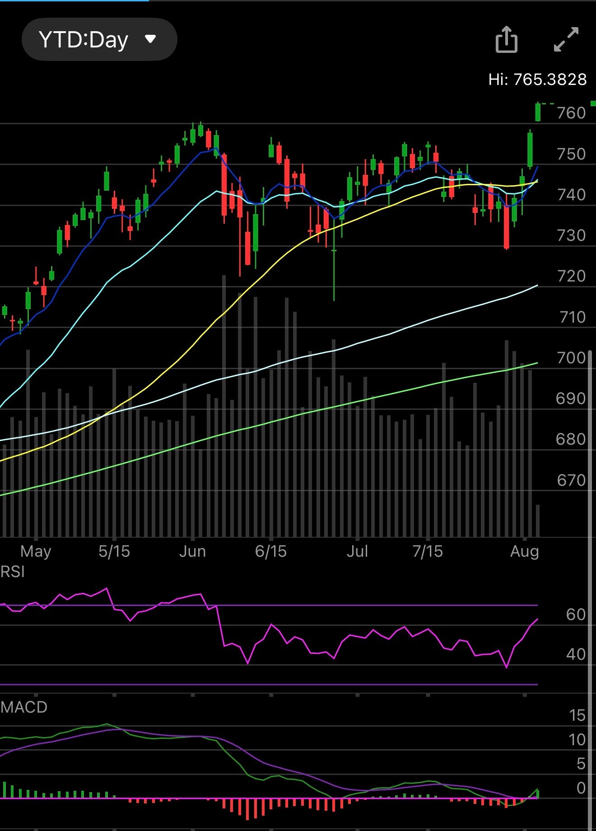Tap the latest green candlestick near 760

click(538, 112)
